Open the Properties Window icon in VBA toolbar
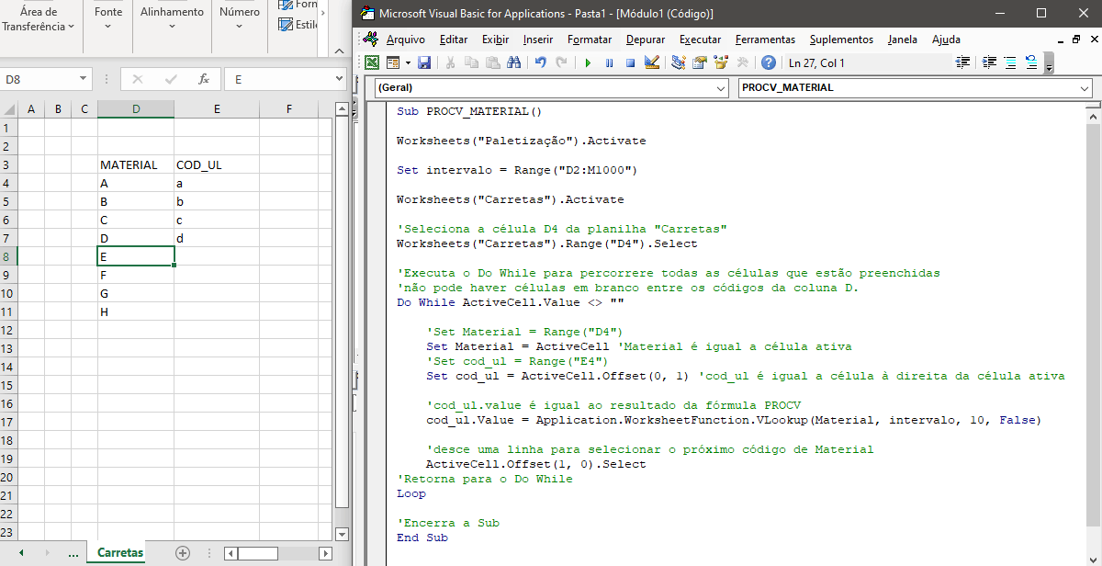 [700, 63]
